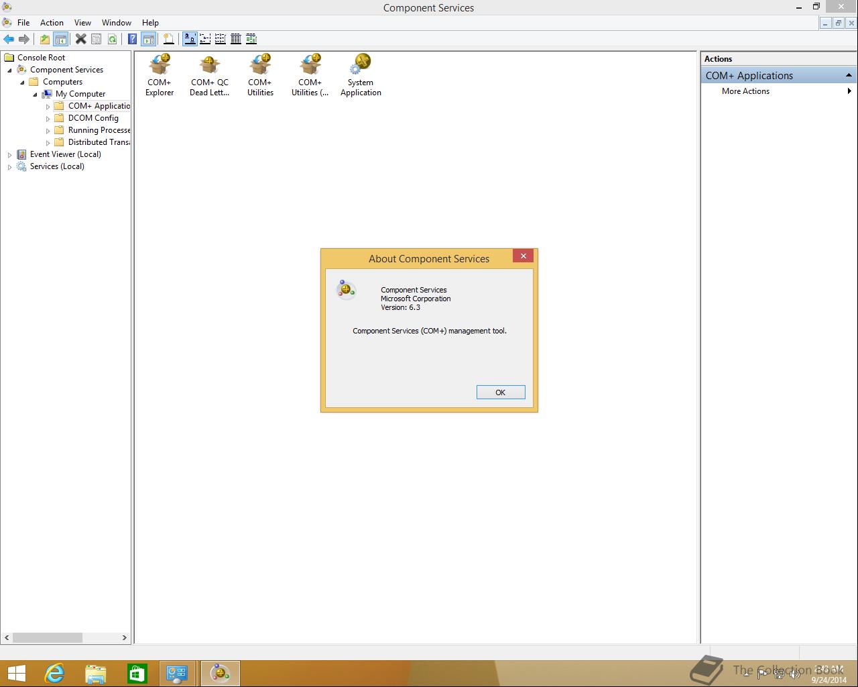Screen dimensions: 858x687
Task: Click the MMC system menu icon beside File
Action: coord(7,22)
